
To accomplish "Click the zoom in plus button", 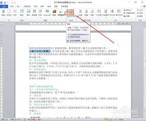I will pos(142,120).
